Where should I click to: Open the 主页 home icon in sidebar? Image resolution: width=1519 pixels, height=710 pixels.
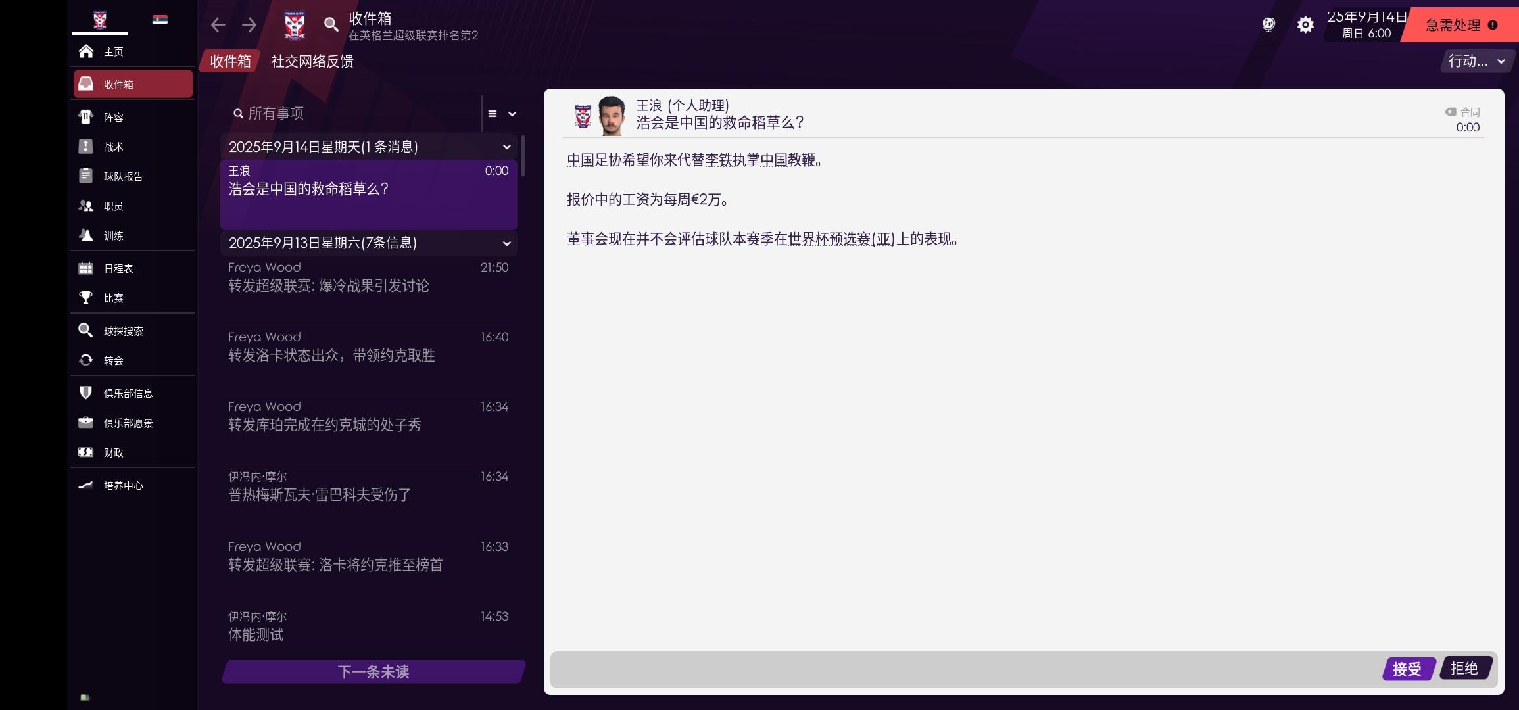coord(86,51)
